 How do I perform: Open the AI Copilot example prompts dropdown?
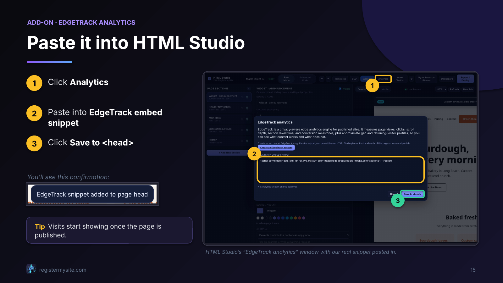(304, 235)
